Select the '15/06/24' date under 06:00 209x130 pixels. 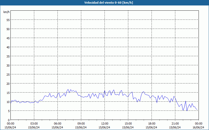pos(57,127)
